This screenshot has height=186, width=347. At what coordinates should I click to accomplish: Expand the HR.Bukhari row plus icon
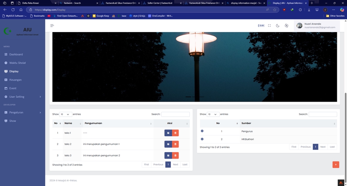202,139
